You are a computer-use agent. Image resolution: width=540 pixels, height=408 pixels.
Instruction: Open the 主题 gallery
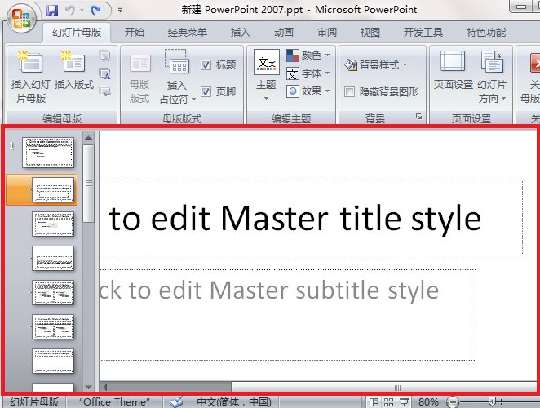point(266,75)
